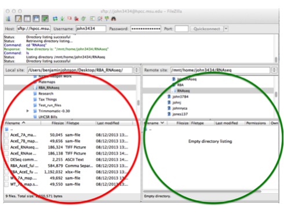Toggle directory comparison
284x214 pixels.
pos(100,19)
